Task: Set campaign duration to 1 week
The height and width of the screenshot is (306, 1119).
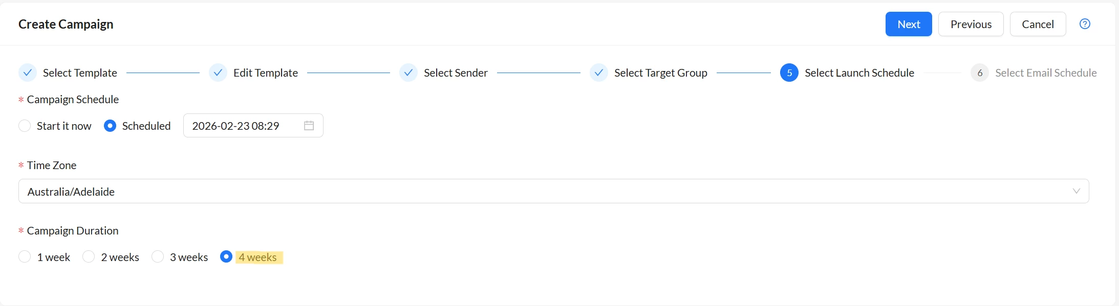Action: click(x=25, y=257)
